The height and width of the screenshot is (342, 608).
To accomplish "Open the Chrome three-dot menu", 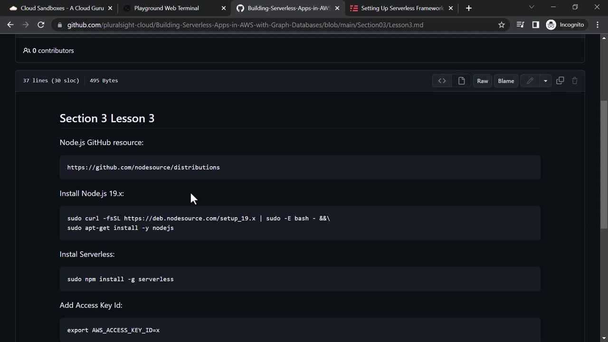I will 598,25.
